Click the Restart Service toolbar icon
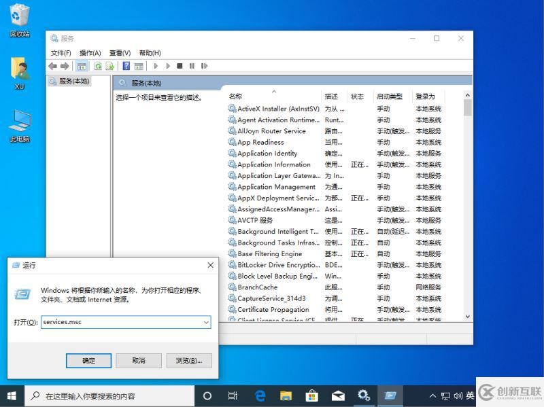544x407 pixels. (204, 66)
